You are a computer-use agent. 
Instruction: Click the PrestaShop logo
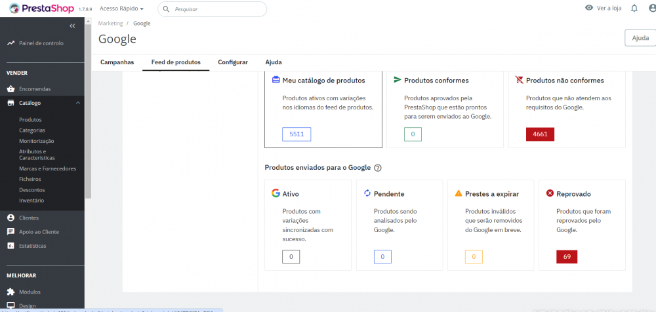click(x=41, y=9)
